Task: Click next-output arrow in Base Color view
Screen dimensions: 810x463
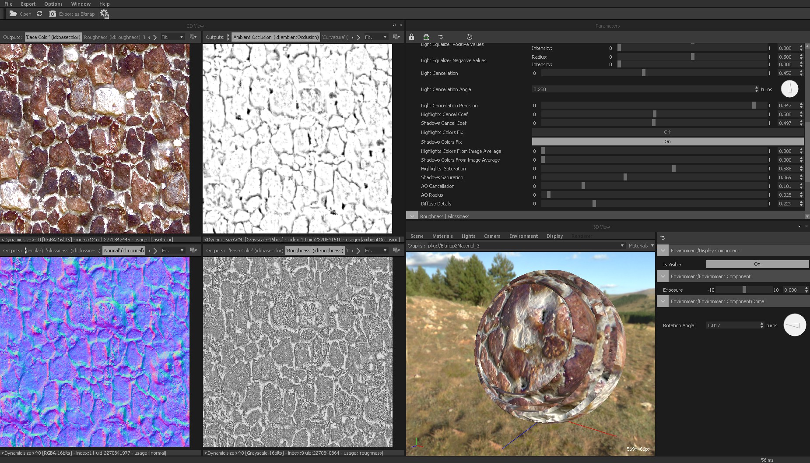Action: (155, 37)
